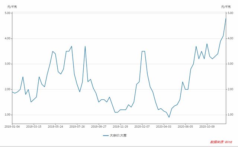Select the 2019-05-24 date axis label
Viewport: 238px width, 147px height.
click(x=55, y=127)
